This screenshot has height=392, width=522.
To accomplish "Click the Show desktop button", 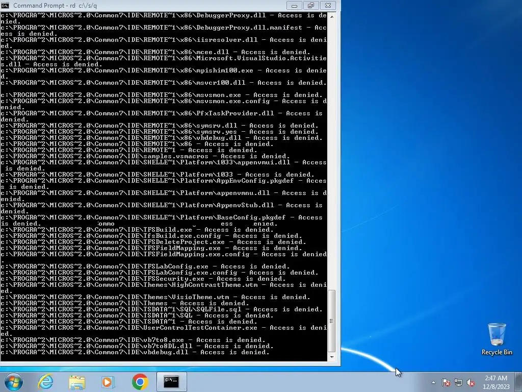I will coord(519,382).
